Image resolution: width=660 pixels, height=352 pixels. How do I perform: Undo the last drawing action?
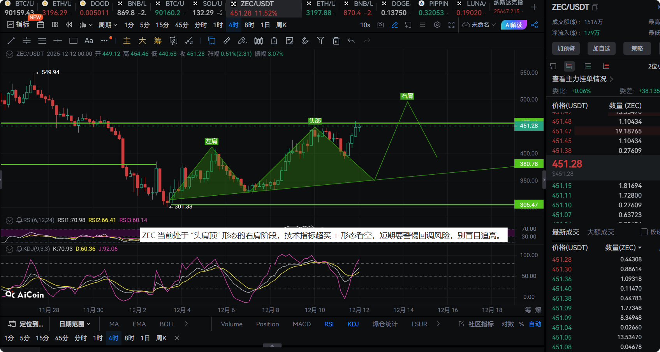click(x=351, y=40)
